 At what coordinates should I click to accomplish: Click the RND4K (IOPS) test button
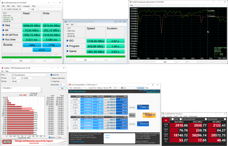point(166,135)
